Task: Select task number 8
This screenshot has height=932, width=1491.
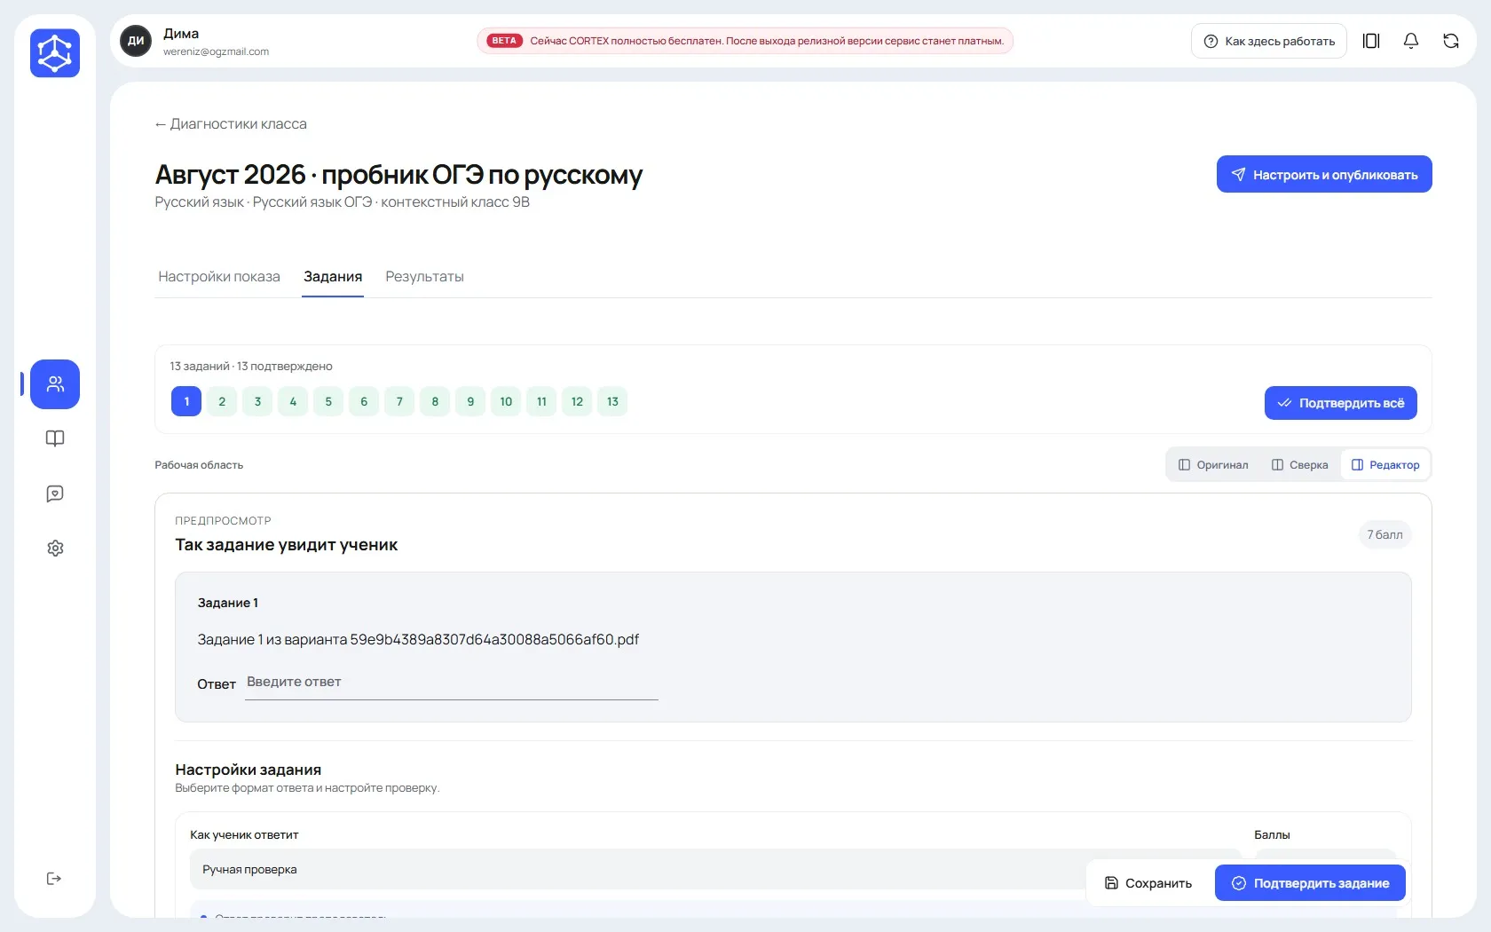Action: point(435,401)
